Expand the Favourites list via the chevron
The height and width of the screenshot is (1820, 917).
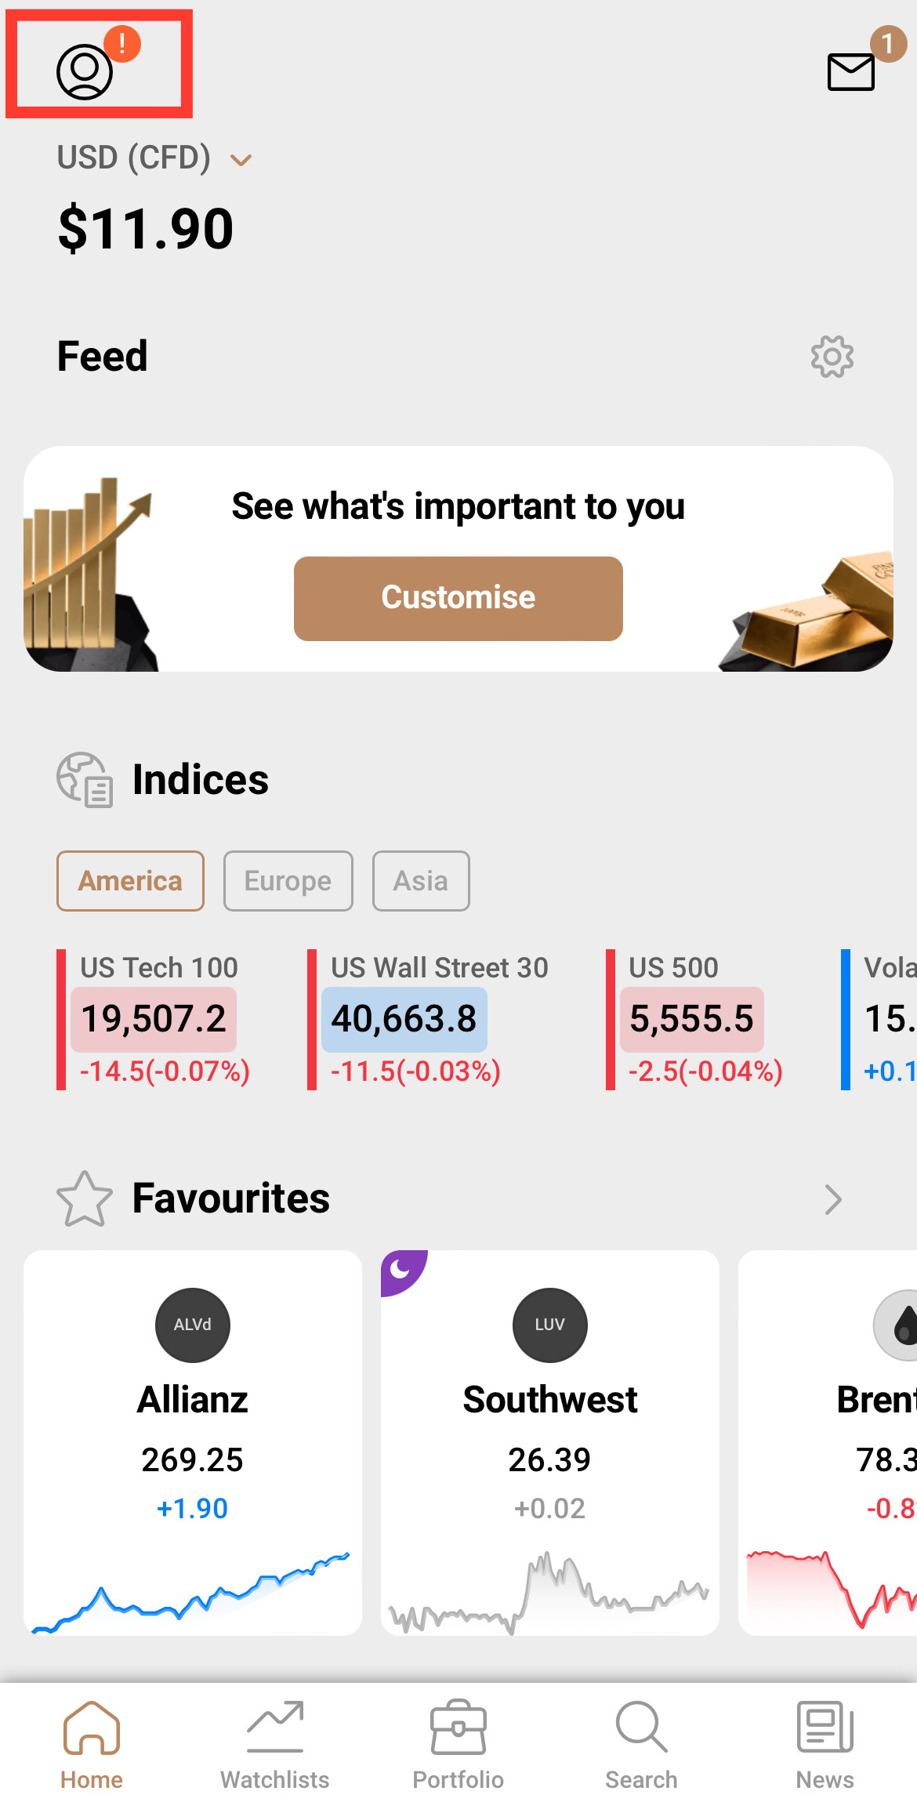click(832, 1199)
